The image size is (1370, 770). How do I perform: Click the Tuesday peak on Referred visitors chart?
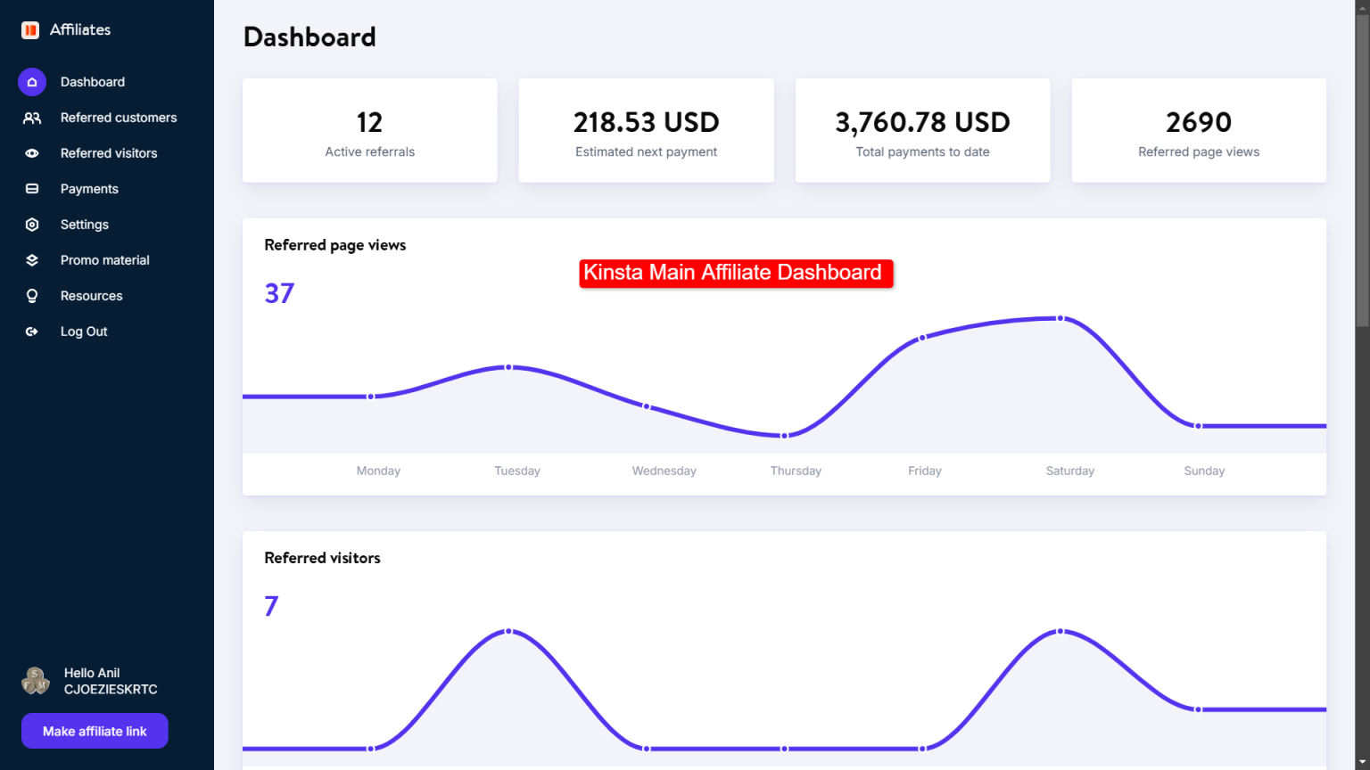pos(509,631)
